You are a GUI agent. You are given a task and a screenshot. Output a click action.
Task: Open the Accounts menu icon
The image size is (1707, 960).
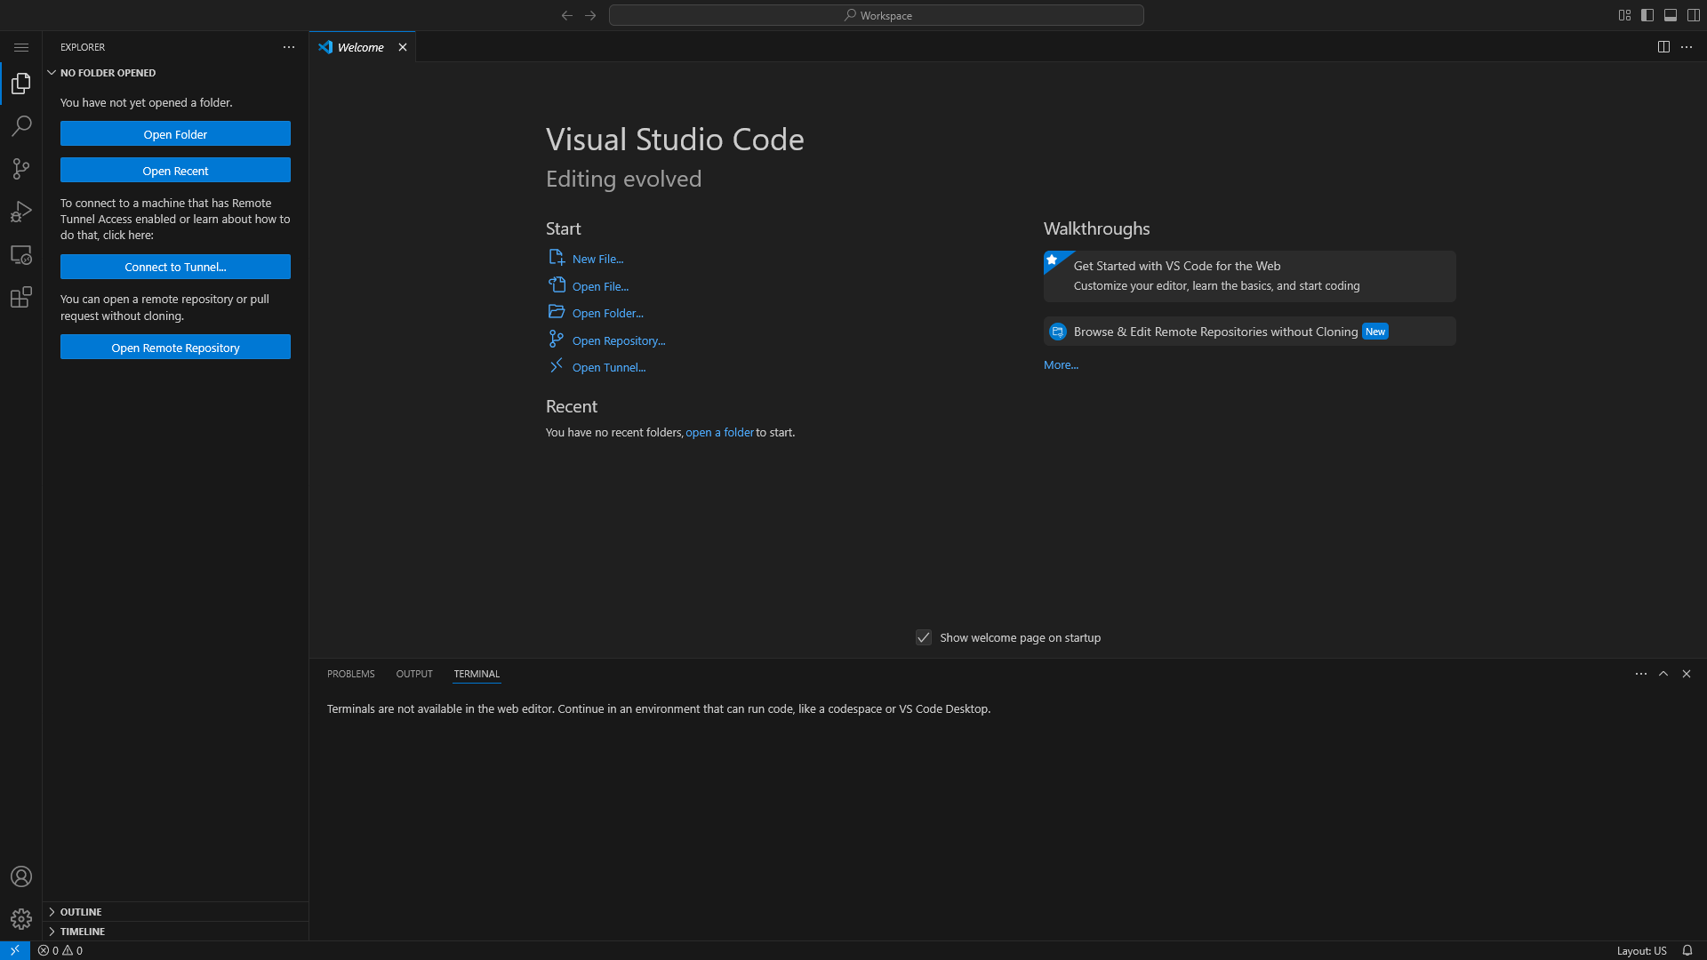[x=21, y=876]
